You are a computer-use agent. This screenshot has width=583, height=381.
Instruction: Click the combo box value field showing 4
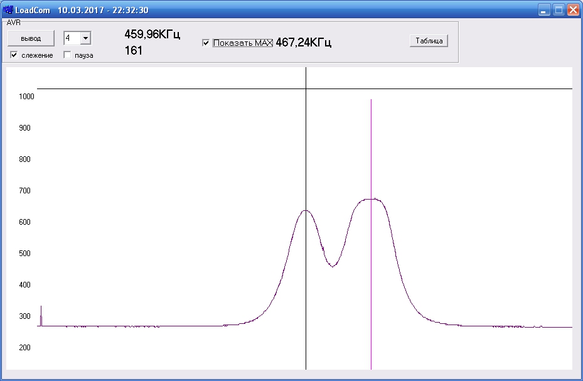point(72,38)
